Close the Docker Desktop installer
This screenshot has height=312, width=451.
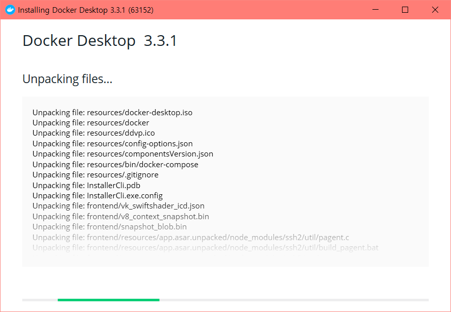coord(435,10)
